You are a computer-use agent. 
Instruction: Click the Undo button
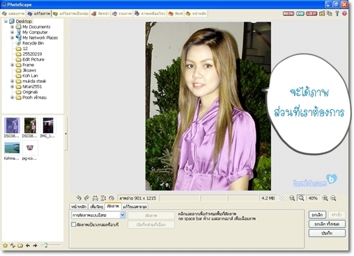click(317, 215)
